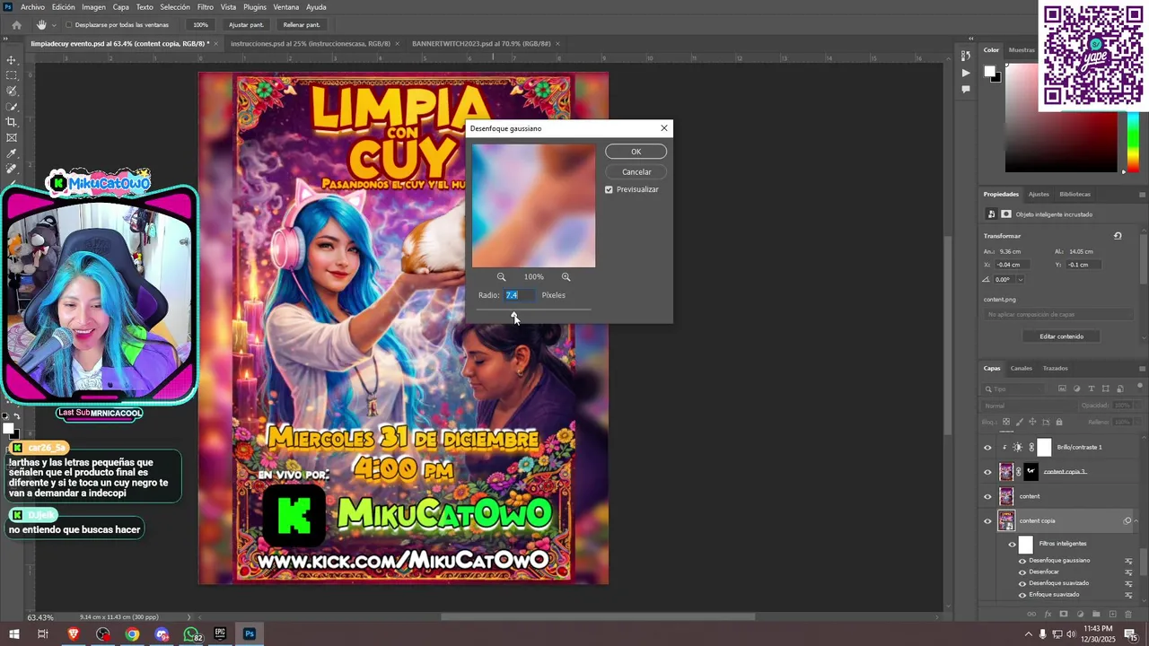Enable Desplazarse por todas las ventanas
This screenshot has height=646, width=1149.
click(68, 25)
